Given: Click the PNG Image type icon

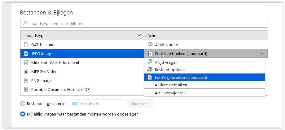Looking at the screenshot, I should [26, 80].
